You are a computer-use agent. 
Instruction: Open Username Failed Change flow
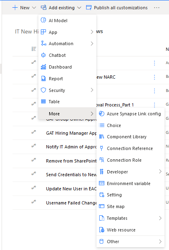(x=71, y=203)
